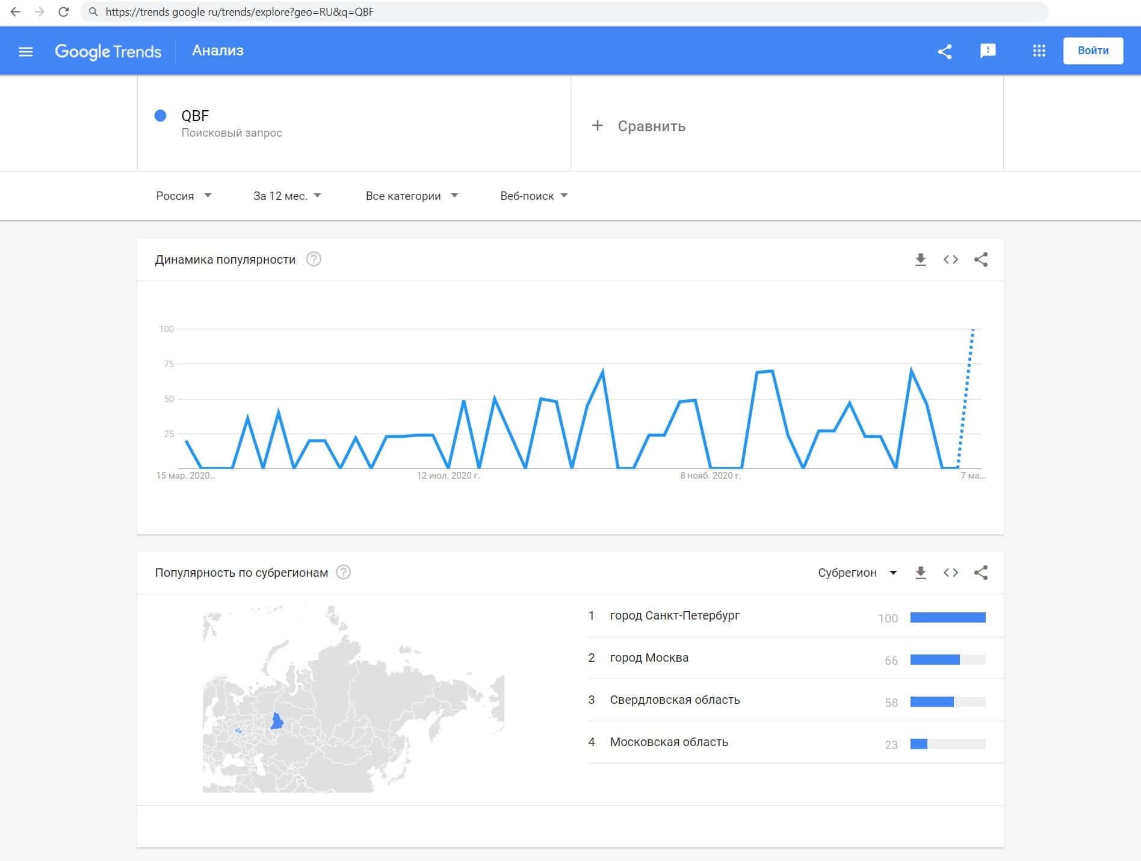
Task: Open the Субрегион selector dropdown
Action: pos(857,573)
